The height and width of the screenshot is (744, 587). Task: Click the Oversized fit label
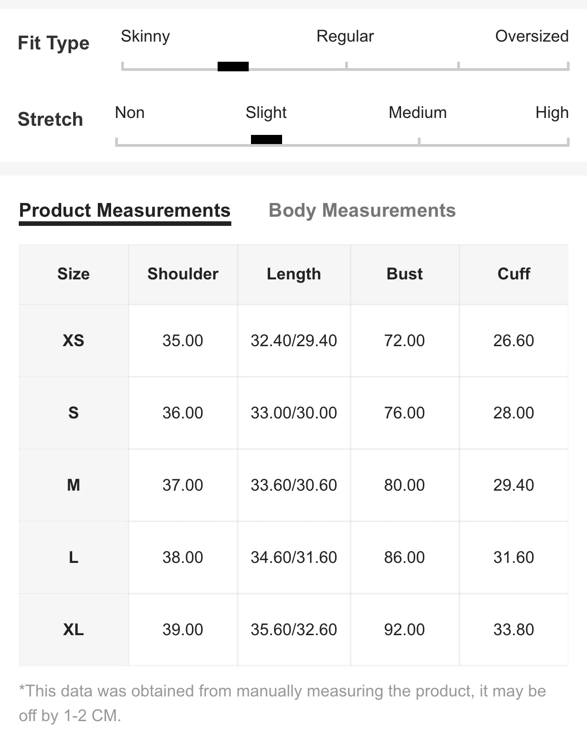(x=532, y=36)
